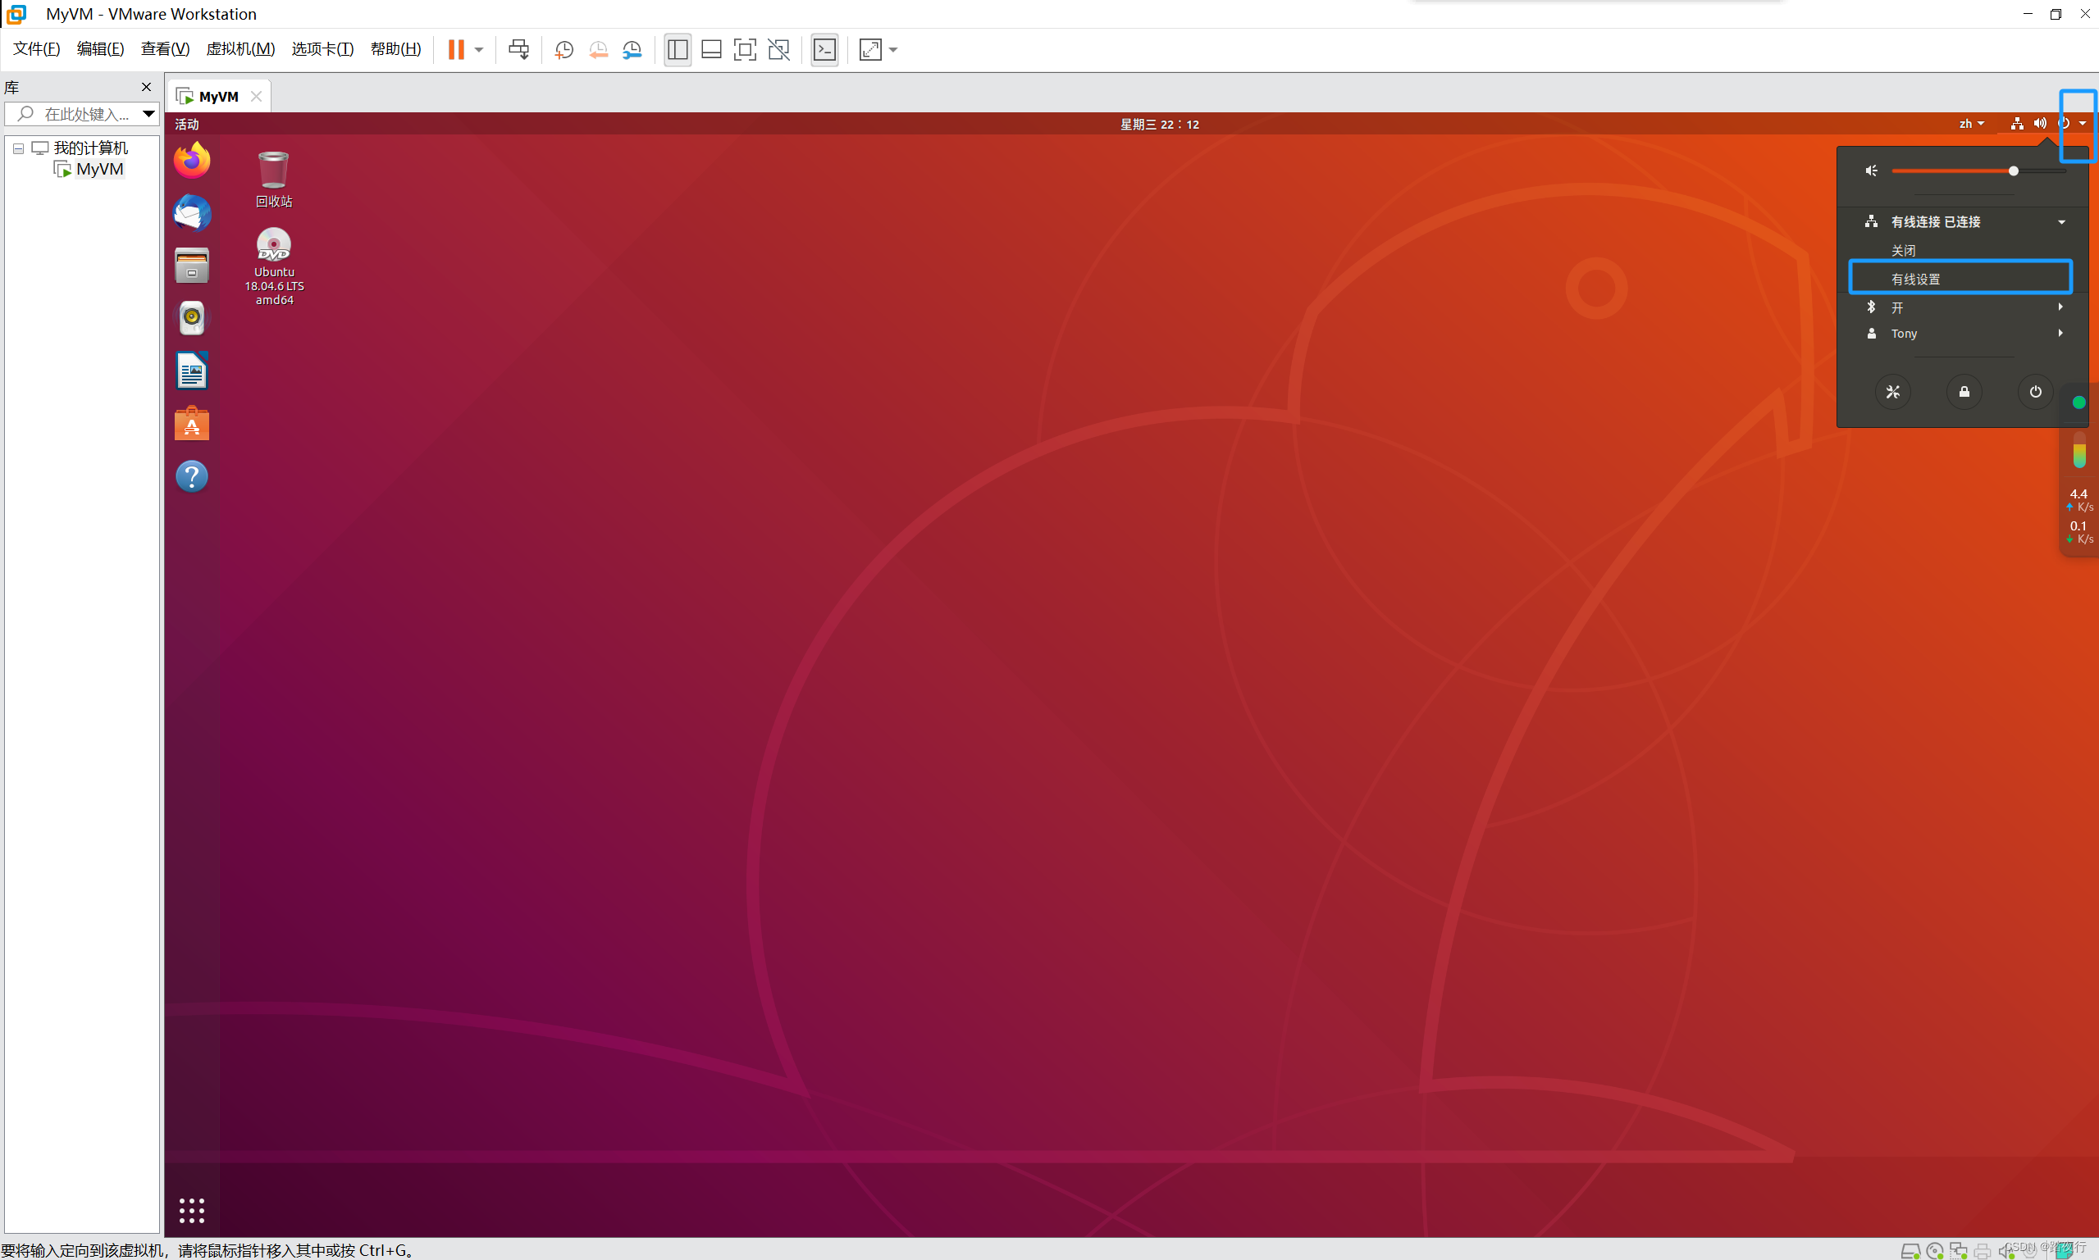2099x1260 pixels.
Task: Open the snapshot manager
Action: [x=632, y=49]
